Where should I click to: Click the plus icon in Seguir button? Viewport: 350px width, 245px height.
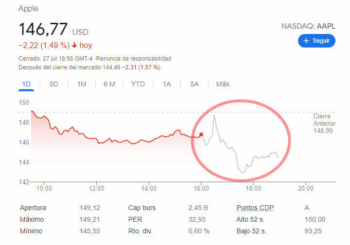306,41
